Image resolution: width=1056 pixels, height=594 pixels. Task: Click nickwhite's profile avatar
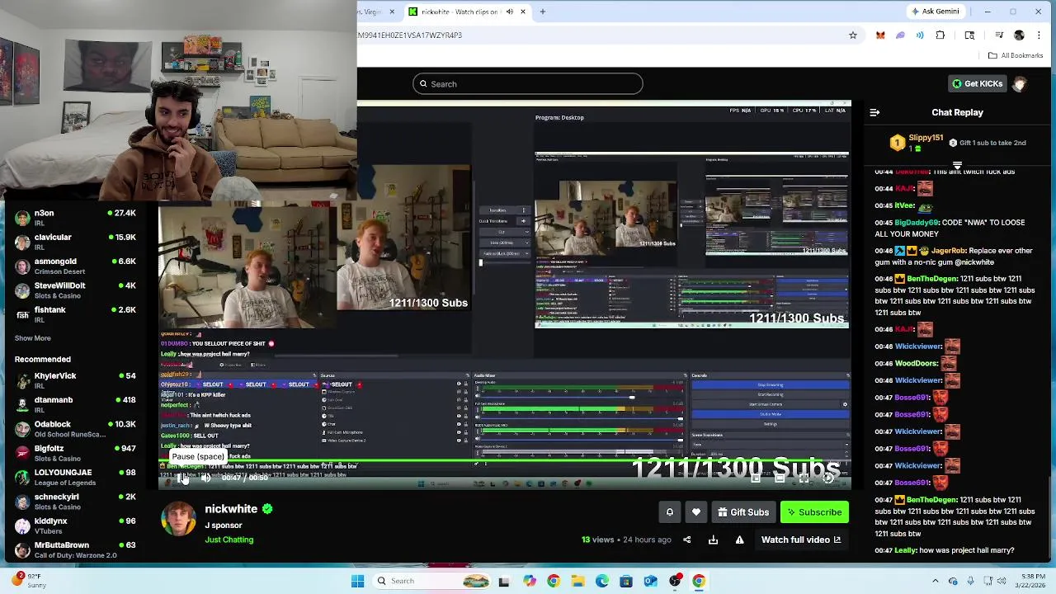178,520
